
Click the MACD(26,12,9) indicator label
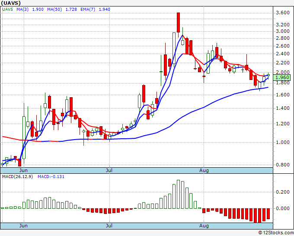click(17, 177)
